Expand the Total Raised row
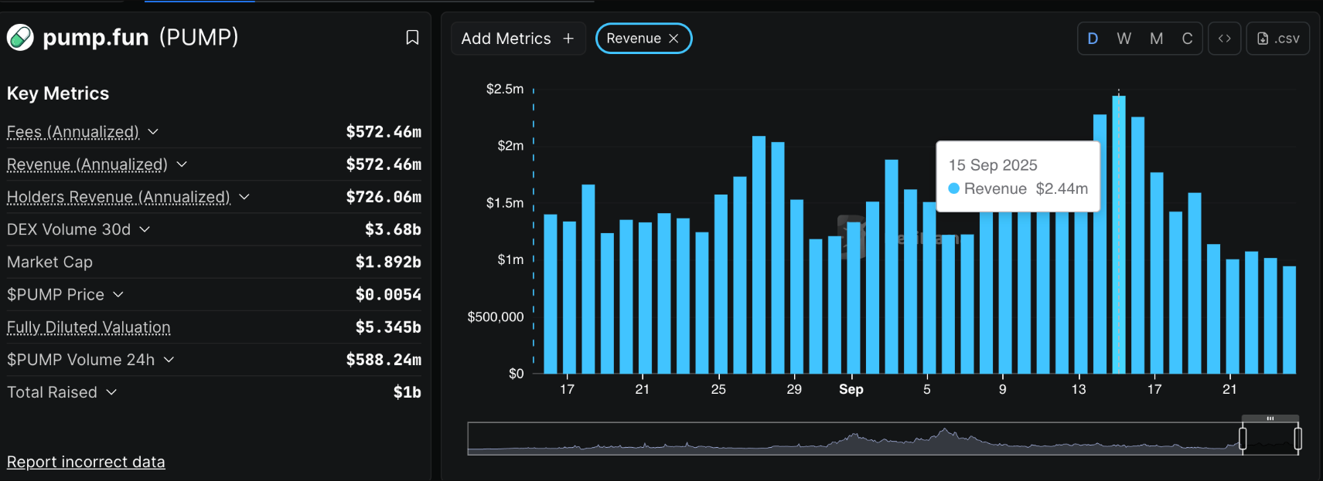The image size is (1323, 481). [x=111, y=392]
